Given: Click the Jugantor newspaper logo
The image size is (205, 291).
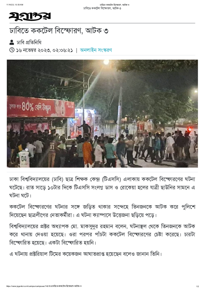Looking at the screenshot, I should 30,16.
